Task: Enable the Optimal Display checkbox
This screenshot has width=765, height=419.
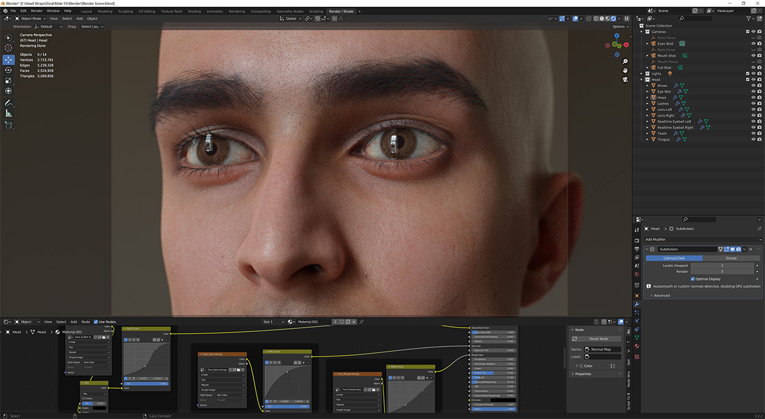Action: 693,279
